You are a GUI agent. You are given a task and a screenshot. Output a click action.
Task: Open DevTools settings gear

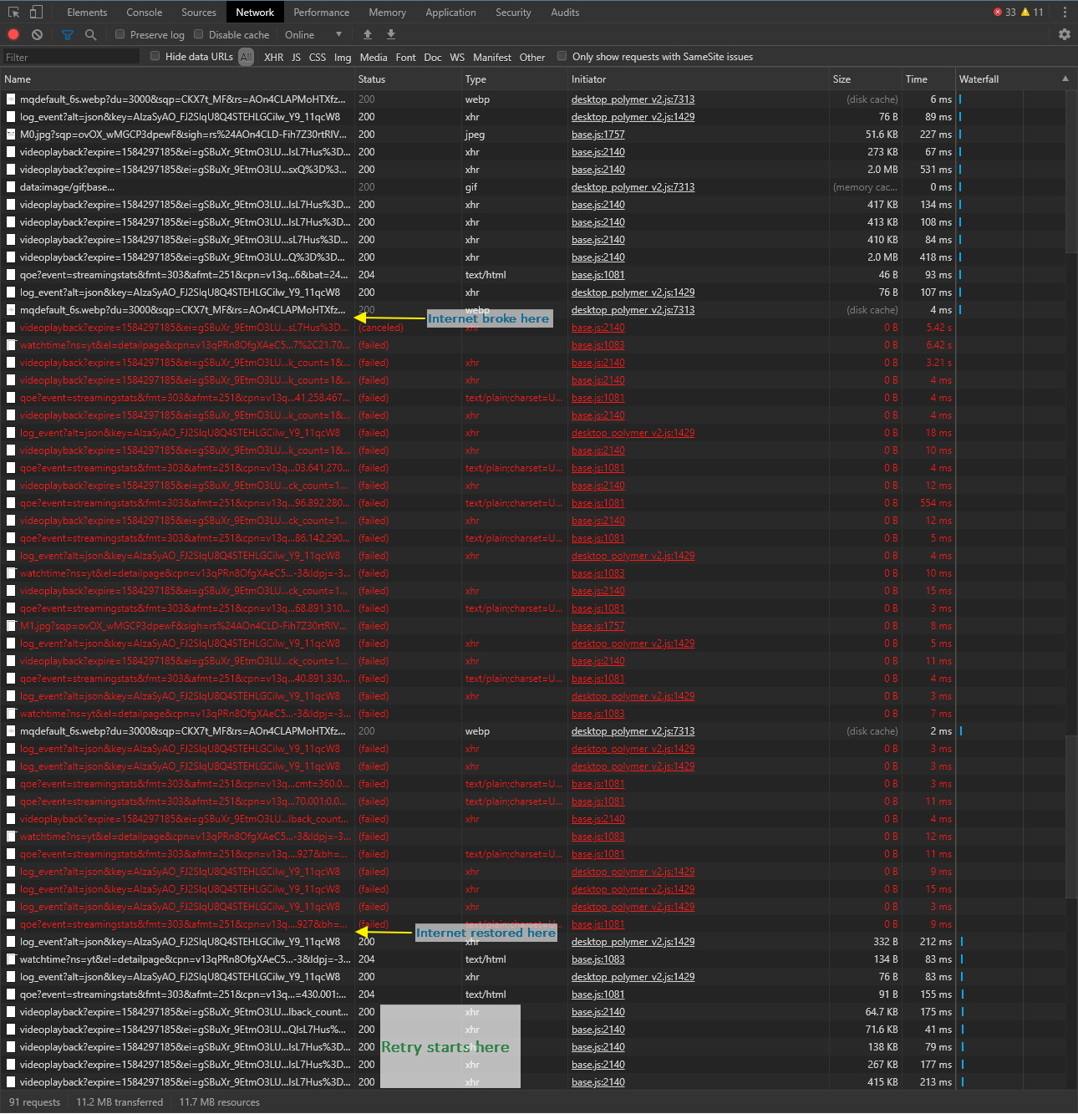click(1065, 34)
